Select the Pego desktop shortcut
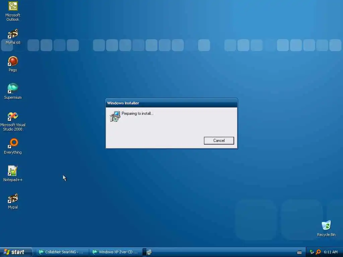Image resolution: width=343 pixels, height=257 pixels. 13,64
